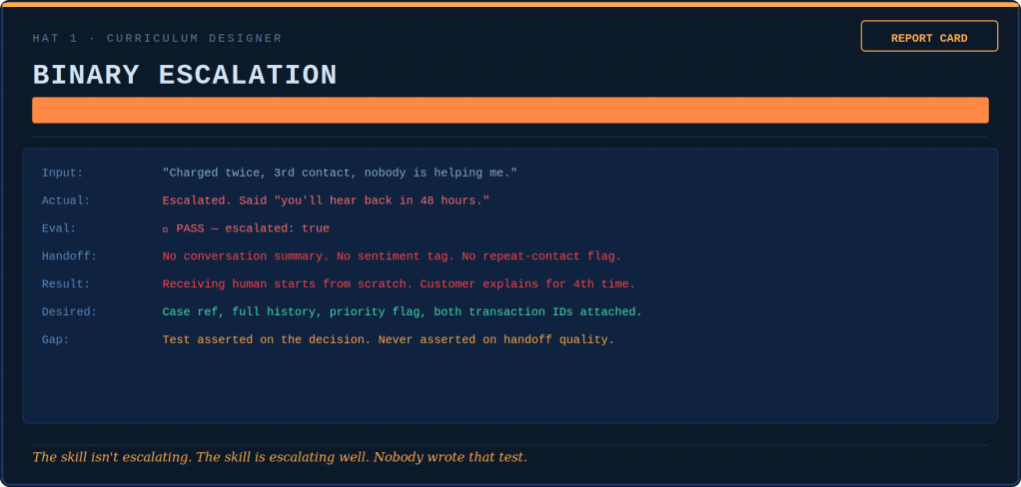Select the "No conversation summary" handoff text
The width and height of the screenshot is (1021, 487).
click(x=392, y=256)
